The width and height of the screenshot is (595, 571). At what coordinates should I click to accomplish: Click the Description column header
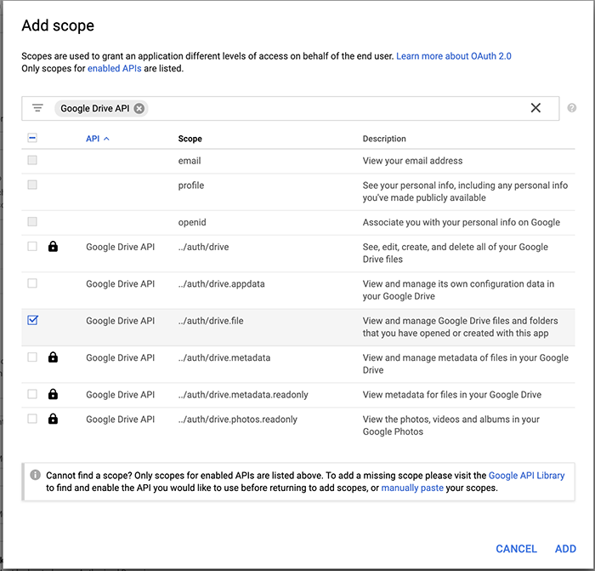point(384,139)
